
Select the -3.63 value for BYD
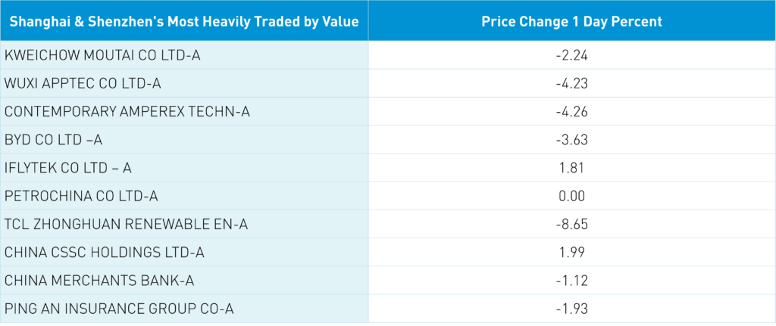click(572, 139)
